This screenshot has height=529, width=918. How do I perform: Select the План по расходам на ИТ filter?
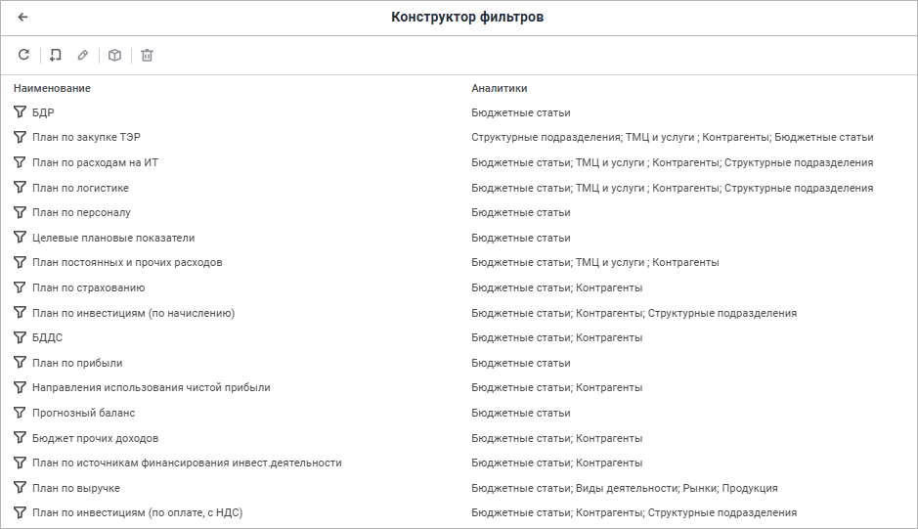pos(95,162)
